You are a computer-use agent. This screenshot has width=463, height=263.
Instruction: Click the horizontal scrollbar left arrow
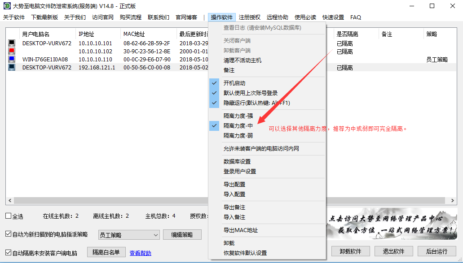[x=9, y=201]
